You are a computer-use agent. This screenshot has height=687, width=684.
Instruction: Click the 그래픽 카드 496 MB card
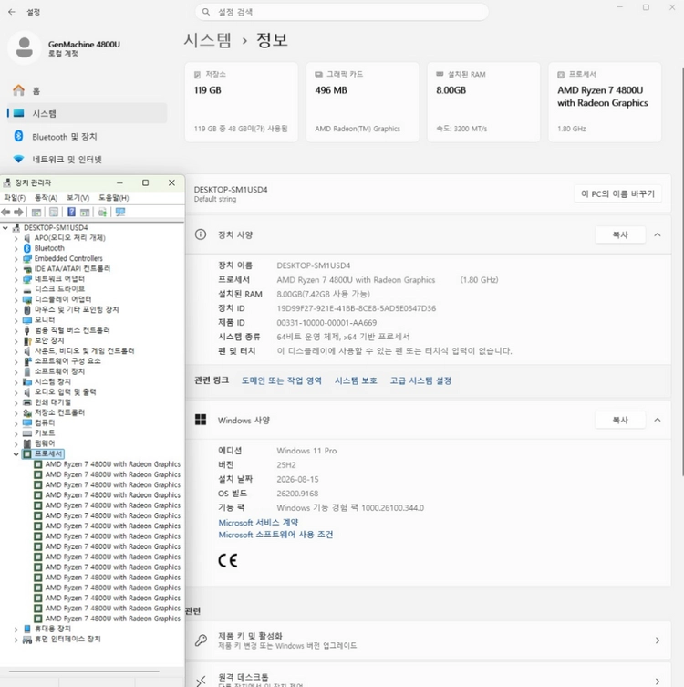pos(363,101)
